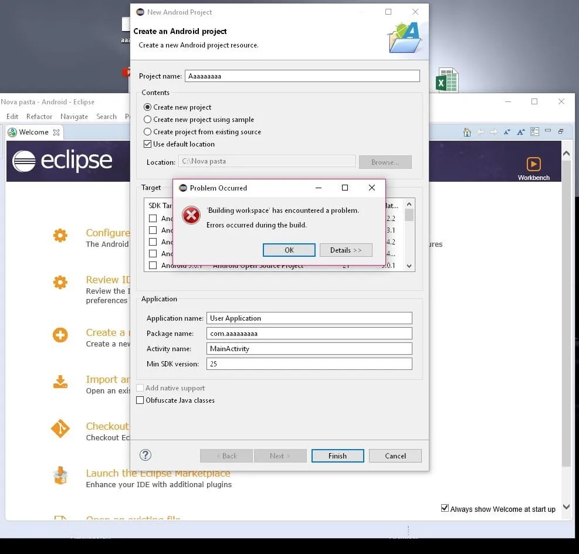Viewport: 579px width, 554px height.
Task: Click the Home icon in Welcome toolbar
Action: pyautogui.click(x=467, y=132)
